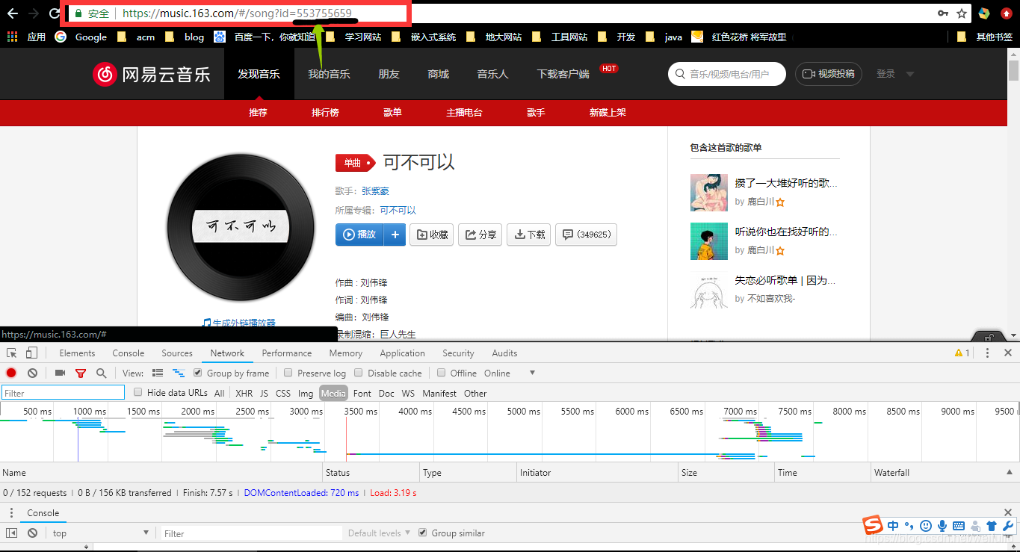The image size is (1020, 552).
Task: Toggle the red filter funnel icon
Action: pyautogui.click(x=81, y=373)
